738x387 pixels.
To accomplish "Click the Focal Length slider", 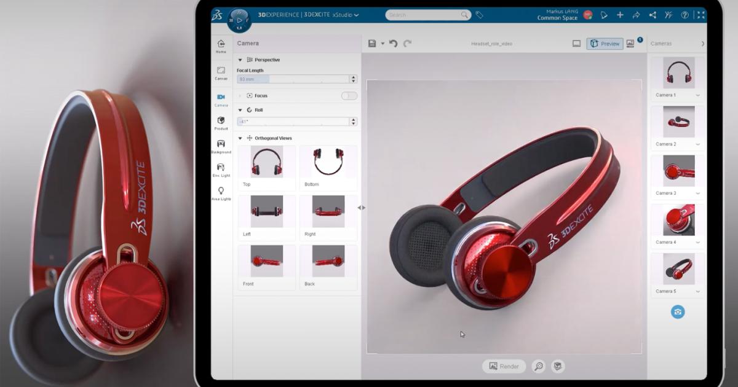I will coord(293,79).
